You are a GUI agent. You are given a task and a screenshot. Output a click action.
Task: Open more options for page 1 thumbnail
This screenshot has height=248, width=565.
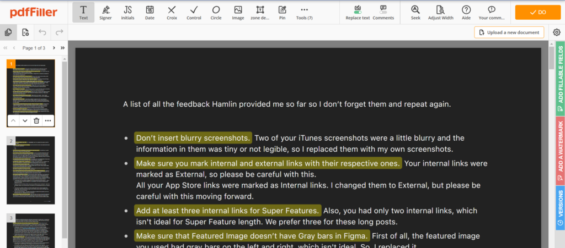48,120
